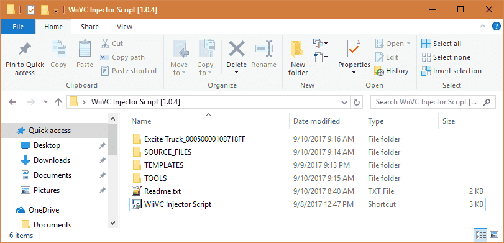The width and height of the screenshot is (504, 243).
Task: Switch to Details view icon
Action: [x=480, y=236]
